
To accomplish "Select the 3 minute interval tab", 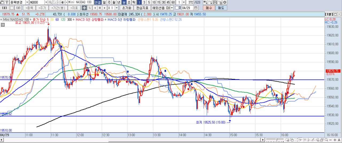I will [x=144, y=2].
